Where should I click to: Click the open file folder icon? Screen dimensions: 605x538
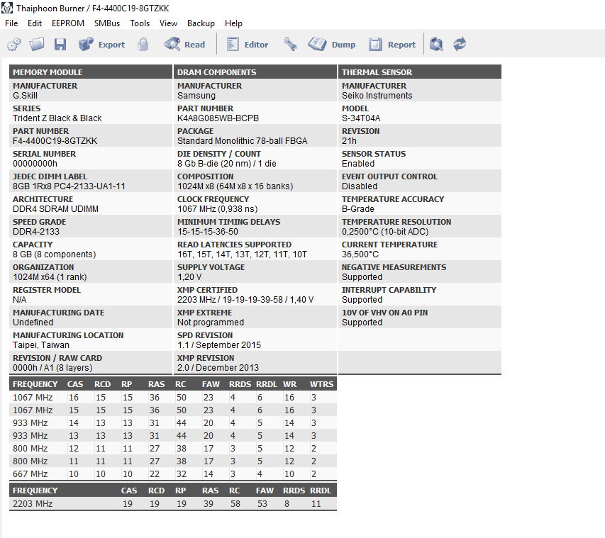coord(37,45)
